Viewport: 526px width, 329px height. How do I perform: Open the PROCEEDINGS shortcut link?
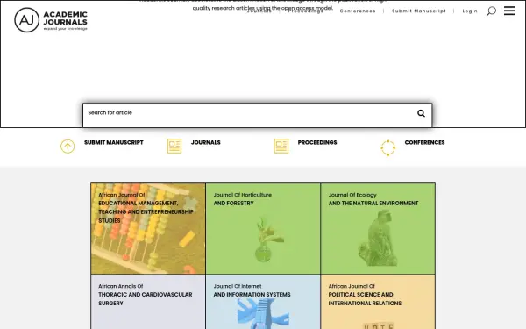(317, 142)
